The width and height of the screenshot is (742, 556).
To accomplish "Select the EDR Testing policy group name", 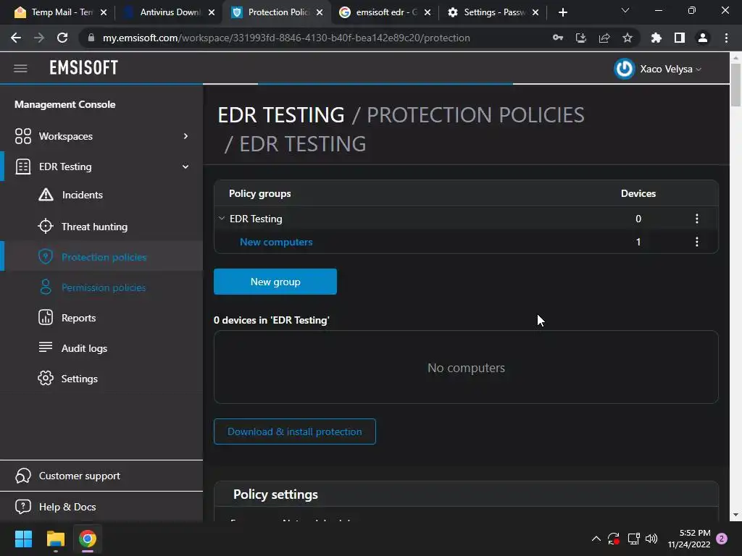I will click(256, 219).
